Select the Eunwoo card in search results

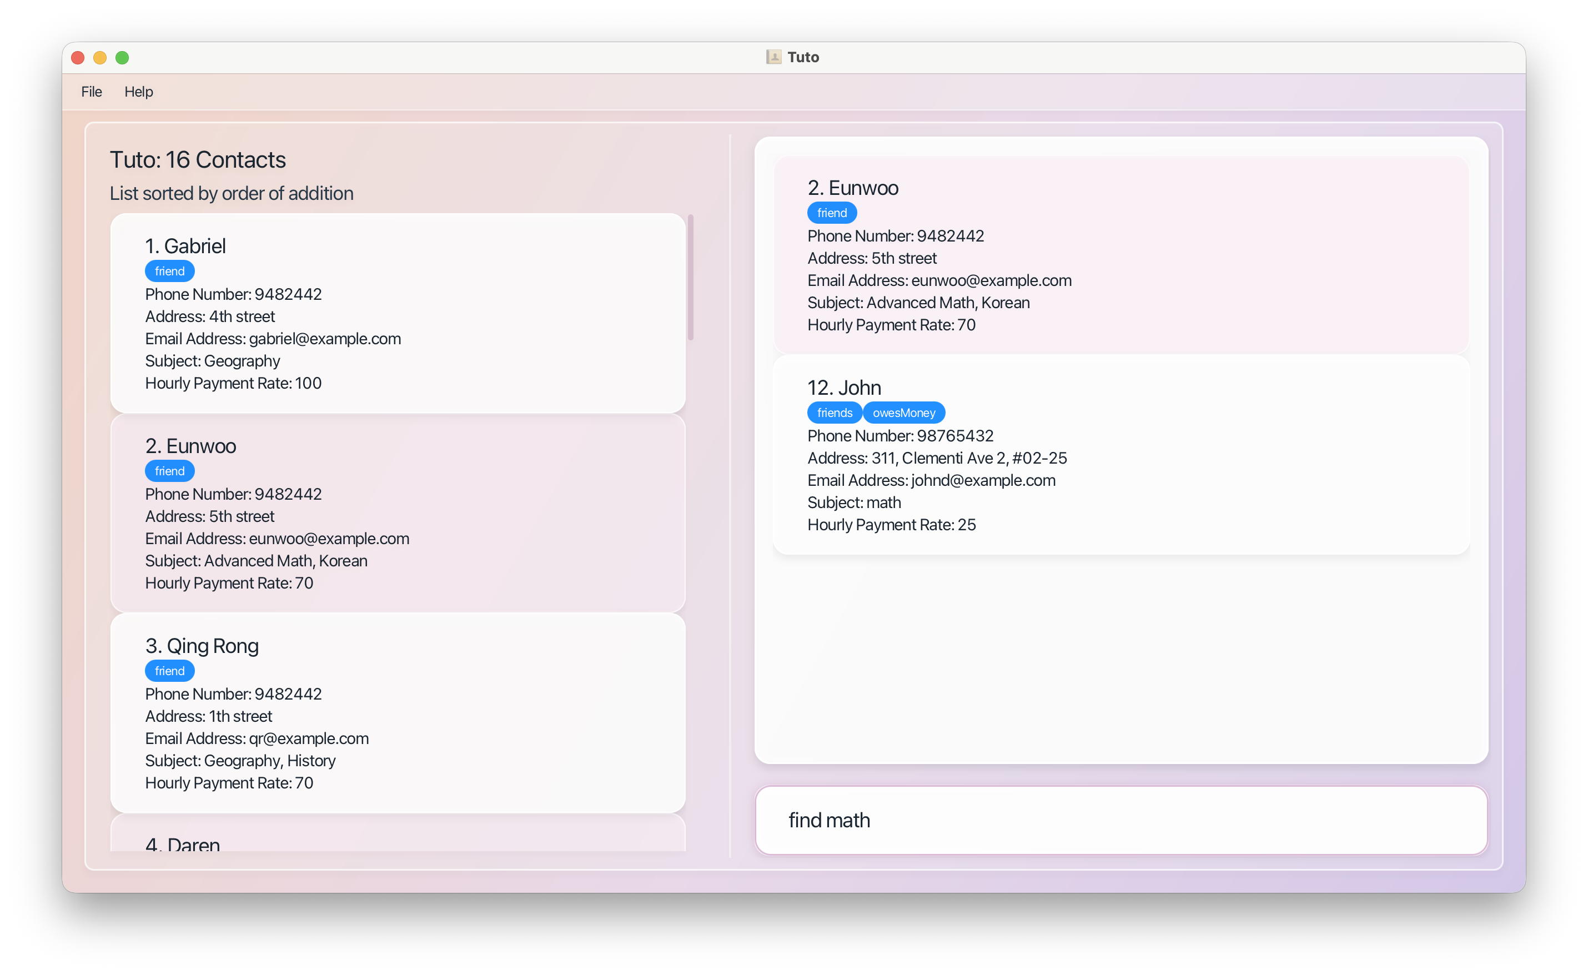pos(1120,255)
